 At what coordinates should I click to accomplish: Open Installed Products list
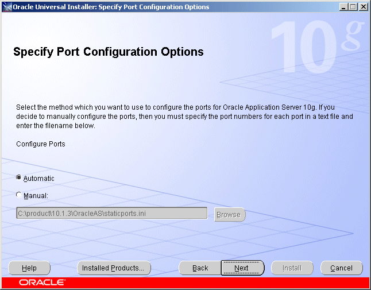(114, 268)
